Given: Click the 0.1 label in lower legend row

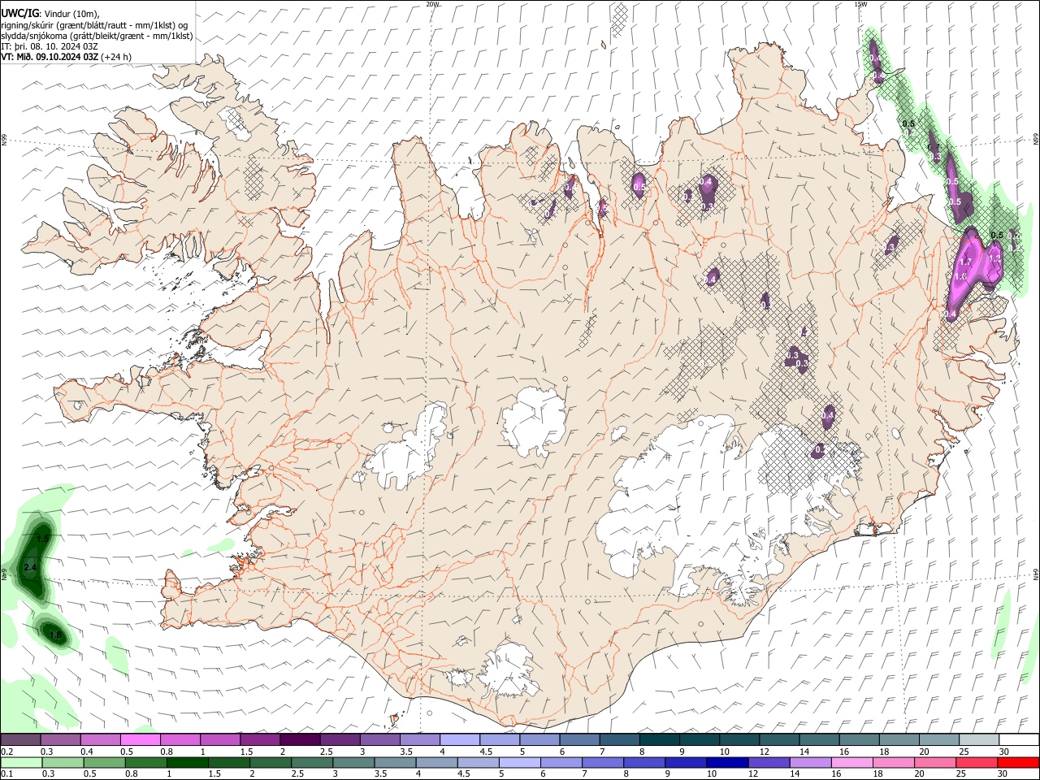Looking at the screenshot, I should (7, 773).
